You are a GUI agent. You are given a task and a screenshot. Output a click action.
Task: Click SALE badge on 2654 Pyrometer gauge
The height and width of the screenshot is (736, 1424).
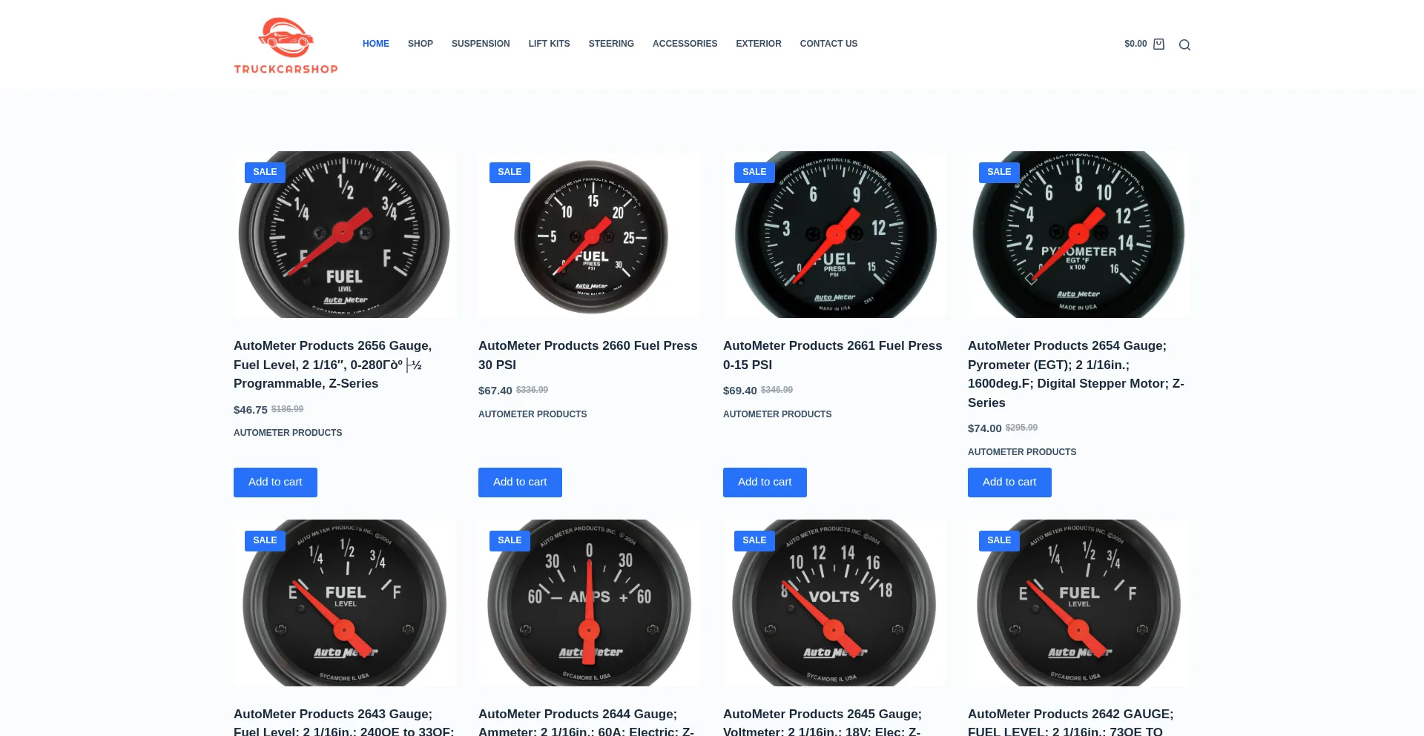998,172
